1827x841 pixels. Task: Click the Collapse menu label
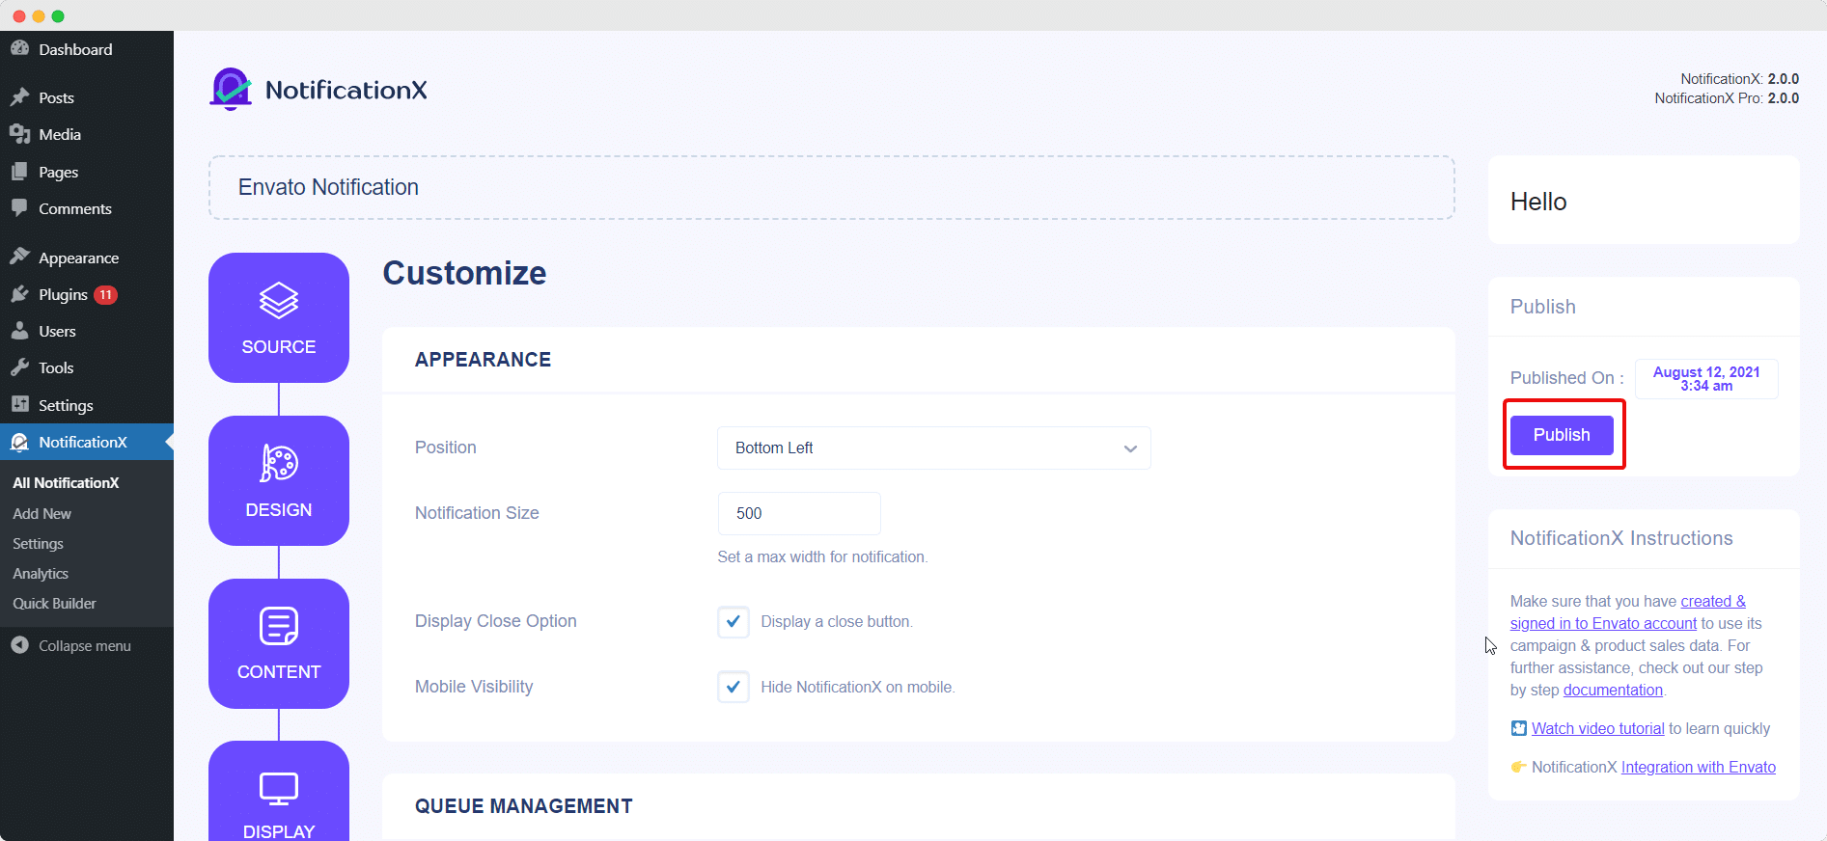tap(85, 646)
